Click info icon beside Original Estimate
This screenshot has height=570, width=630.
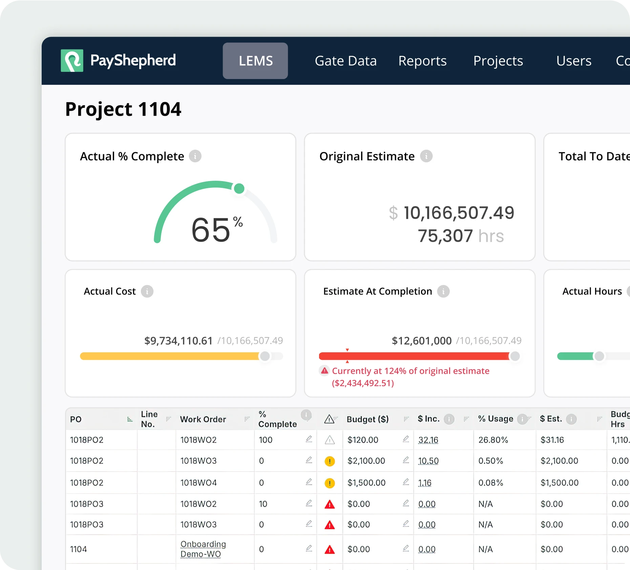(x=426, y=156)
